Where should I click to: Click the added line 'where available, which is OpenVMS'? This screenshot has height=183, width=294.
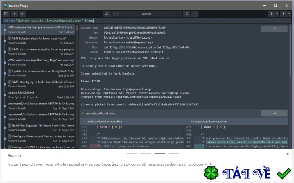(x=247, y=142)
